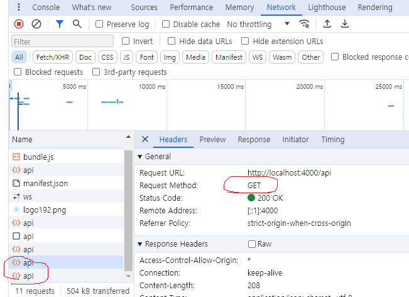The height and width of the screenshot is (297, 409).
Task: Click the Filter text input
Action: tap(62, 42)
